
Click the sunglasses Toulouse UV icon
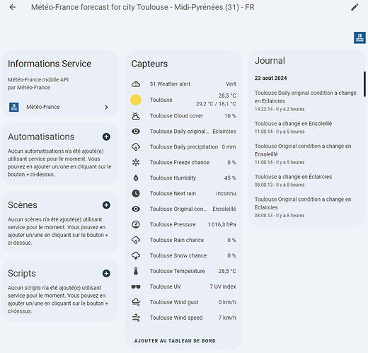[136, 287]
